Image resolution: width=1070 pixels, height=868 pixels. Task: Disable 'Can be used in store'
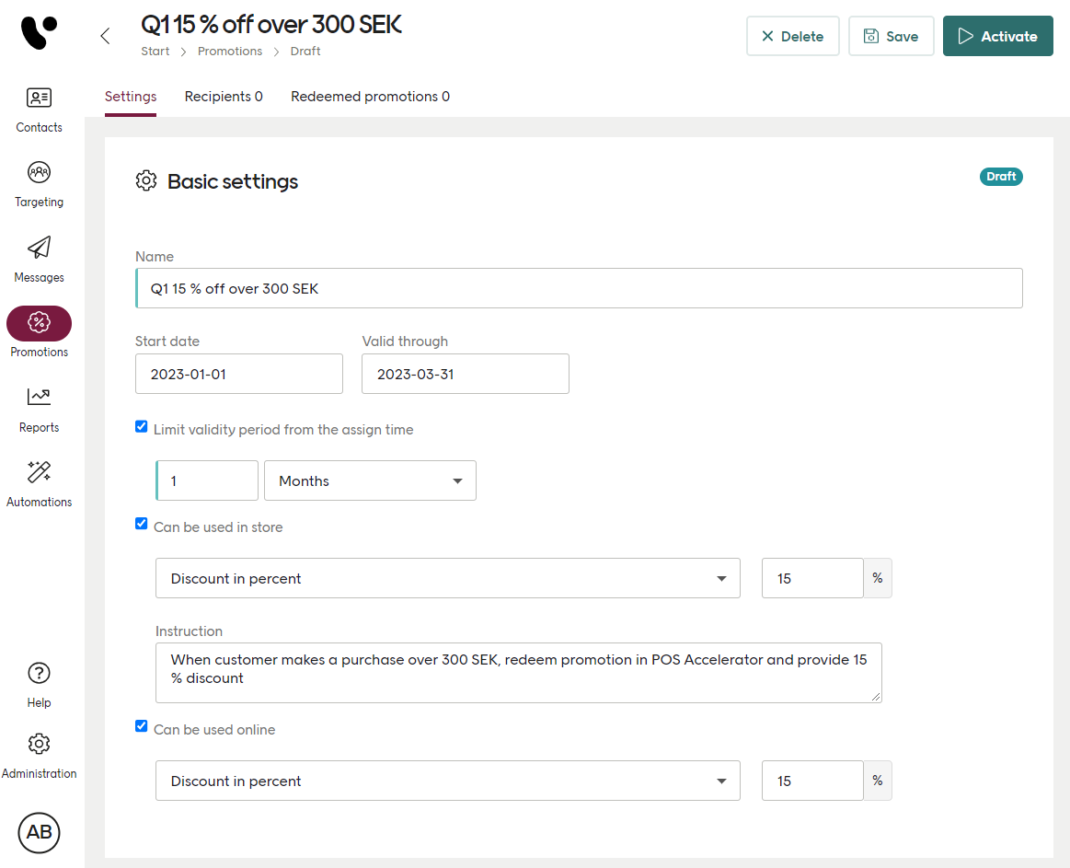141,523
